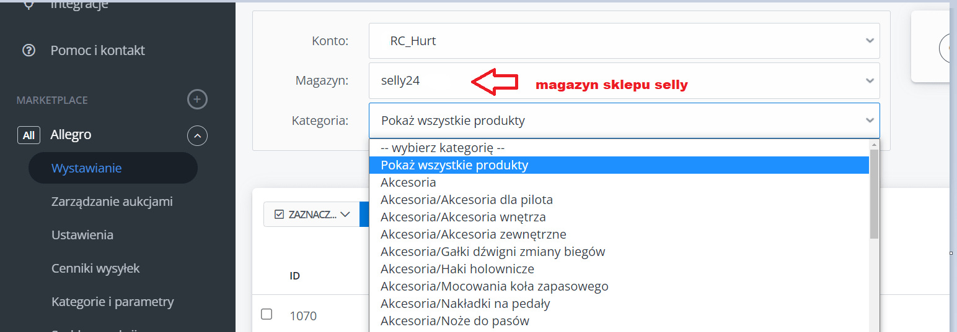Open Wystawianie in the sidebar

(86, 168)
